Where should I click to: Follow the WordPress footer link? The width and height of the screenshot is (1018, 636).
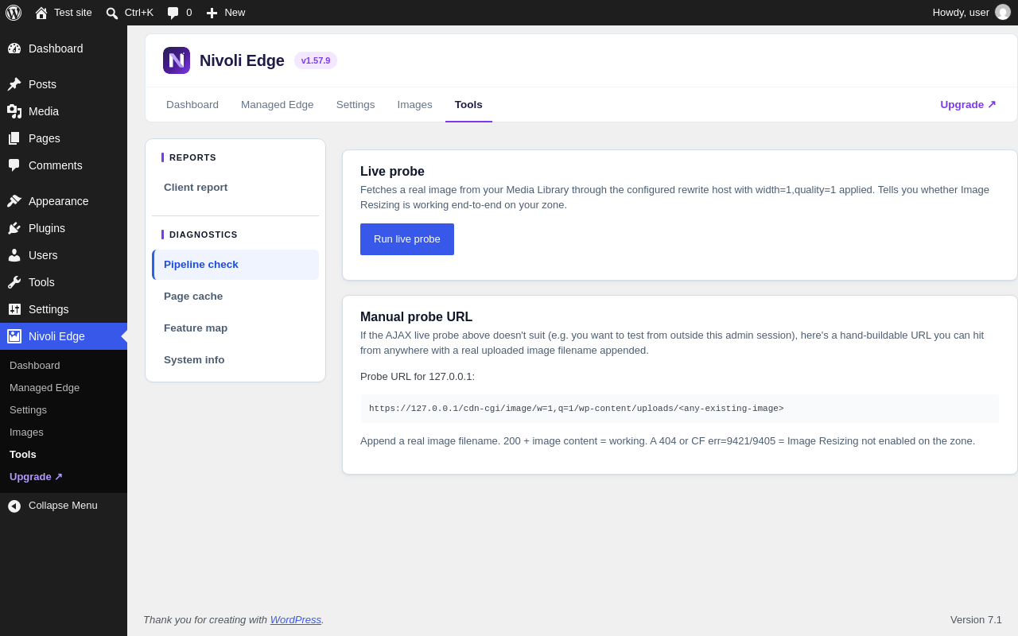coord(296,619)
